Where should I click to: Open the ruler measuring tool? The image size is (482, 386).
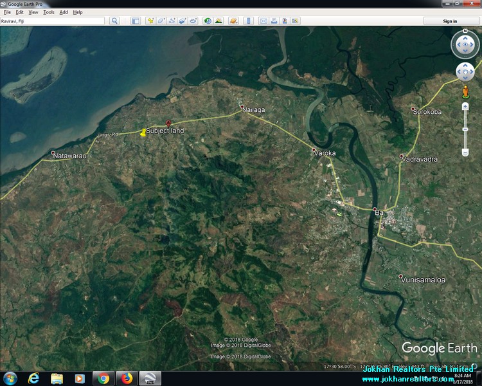tap(247, 21)
